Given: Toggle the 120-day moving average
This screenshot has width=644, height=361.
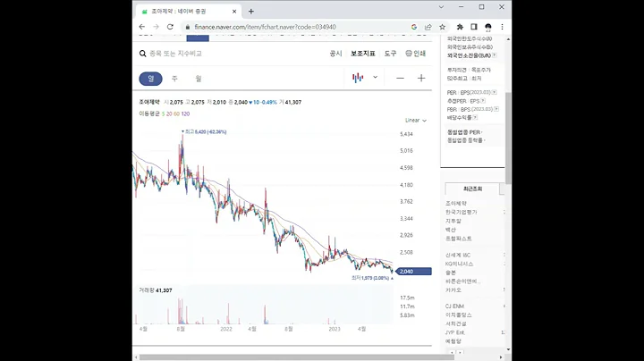Looking at the screenshot, I should [185, 114].
